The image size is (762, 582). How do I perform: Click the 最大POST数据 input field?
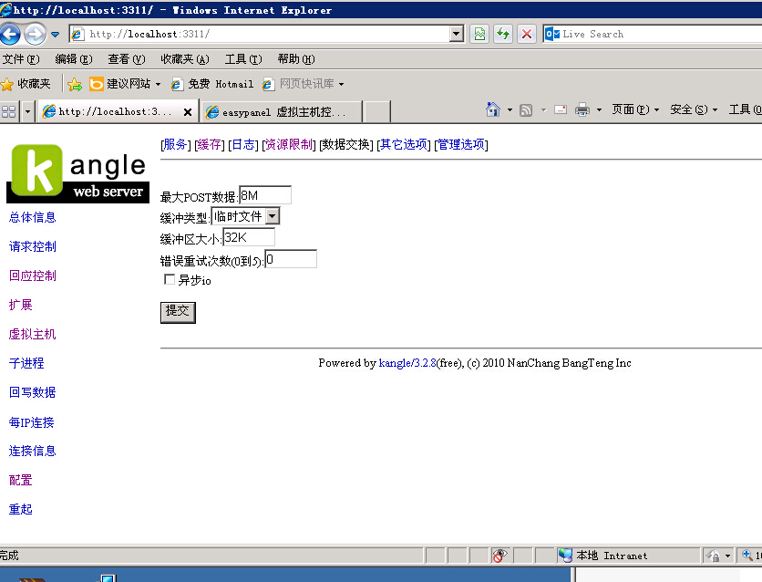click(x=265, y=195)
